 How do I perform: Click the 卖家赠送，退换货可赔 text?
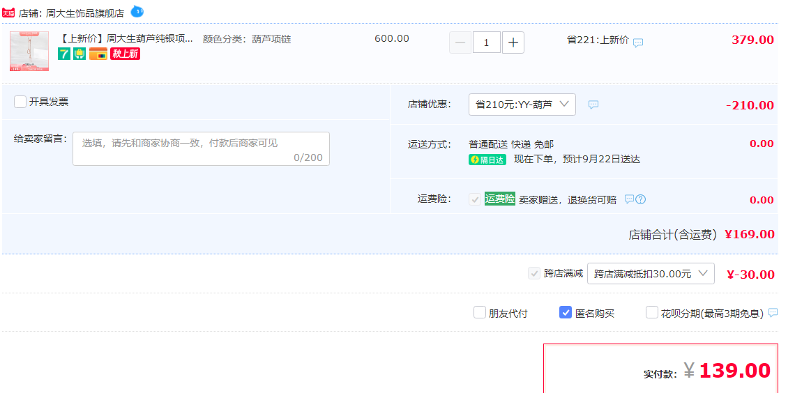click(x=568, y=199)
